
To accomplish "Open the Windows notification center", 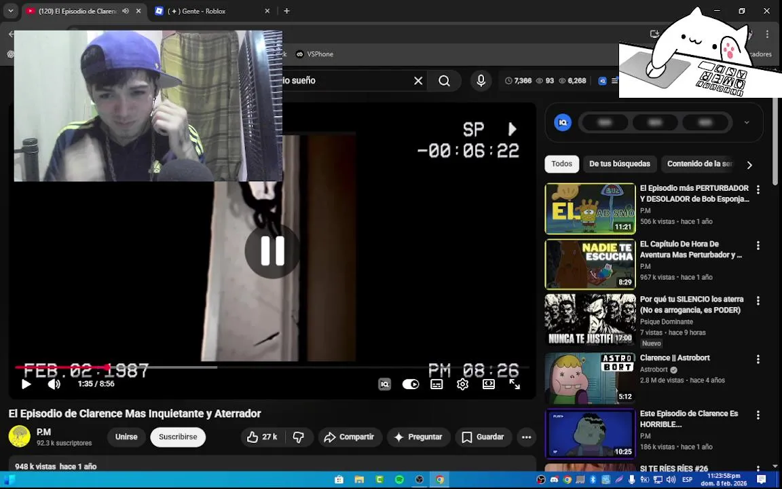I will point(761,480).
